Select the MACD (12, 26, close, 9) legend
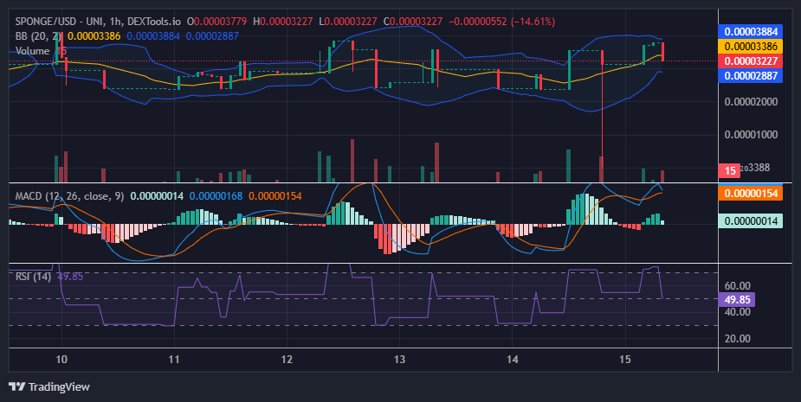 click(x=69, y=196)
